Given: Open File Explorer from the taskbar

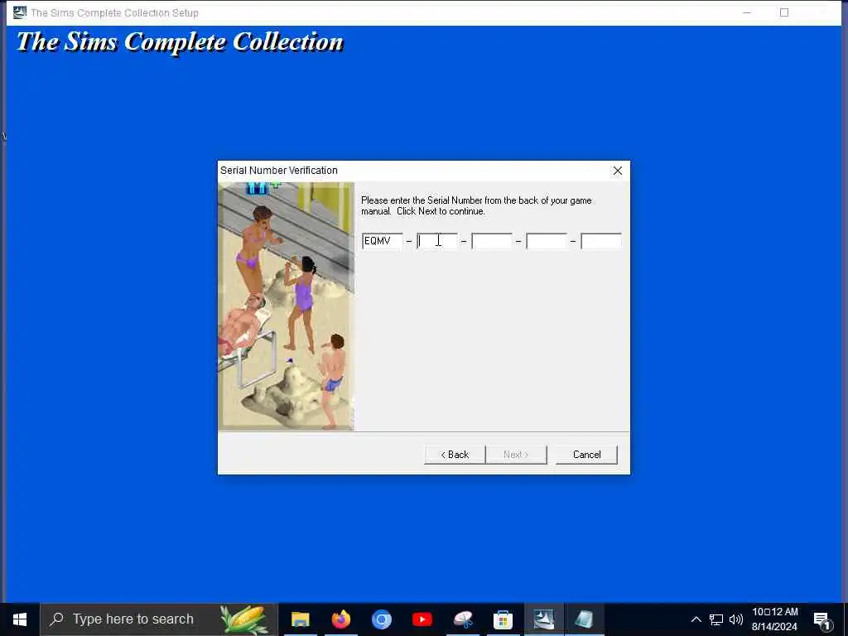Looking at the screenshot, I should pyautogui.click(x=300, y=619).
